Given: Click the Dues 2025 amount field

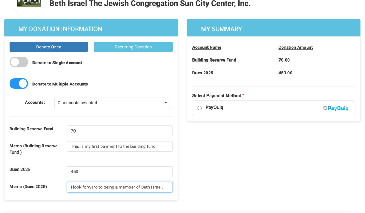Looking at the screenshot, I should click(119, 171).
